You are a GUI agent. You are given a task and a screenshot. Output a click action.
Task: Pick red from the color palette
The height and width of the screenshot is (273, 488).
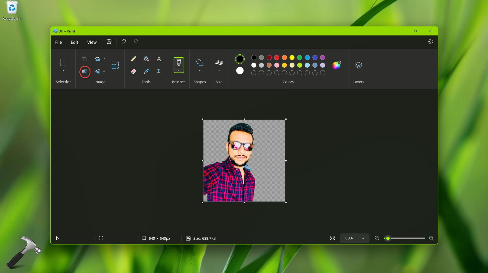pyautogui.click(x=276, y=57)
